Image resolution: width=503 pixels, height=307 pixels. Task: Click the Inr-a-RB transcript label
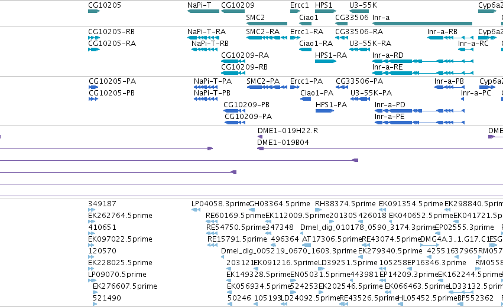point(442,32)
